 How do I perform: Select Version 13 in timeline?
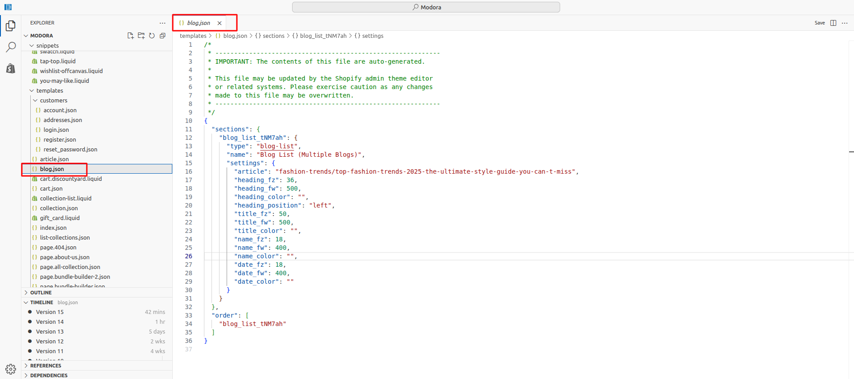click(97, 331)
